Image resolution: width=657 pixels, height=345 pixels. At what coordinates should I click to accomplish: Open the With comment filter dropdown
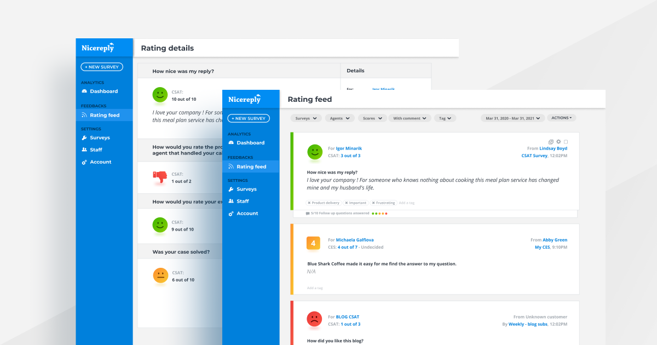tap(410, 118)
